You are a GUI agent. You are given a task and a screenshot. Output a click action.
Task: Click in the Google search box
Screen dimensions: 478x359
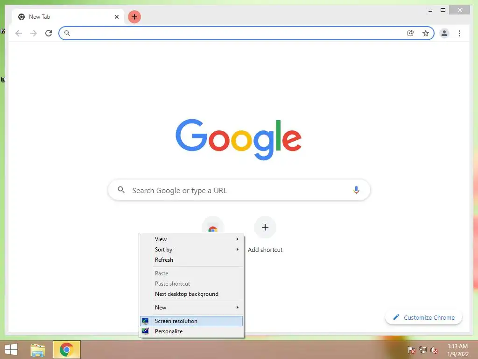click(239, 190)
